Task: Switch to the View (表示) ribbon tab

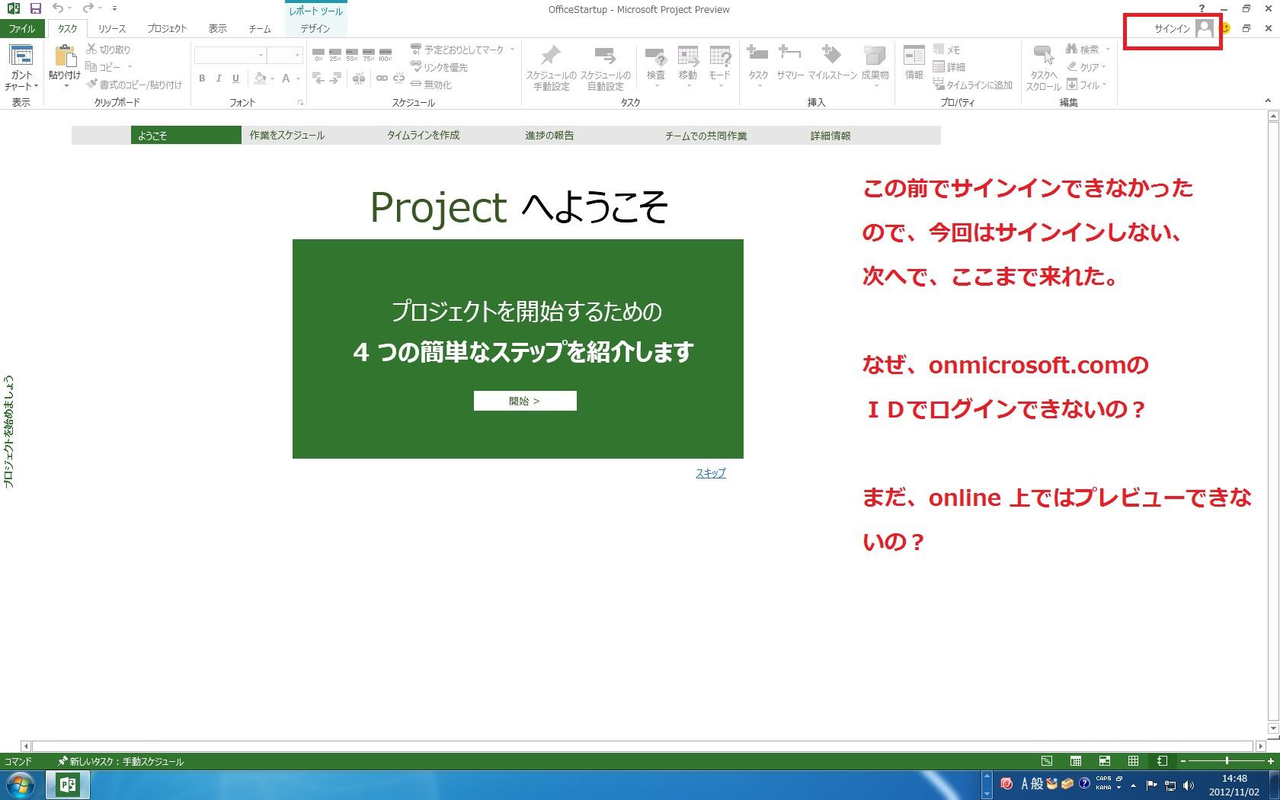Action: (x=218, y=29)
